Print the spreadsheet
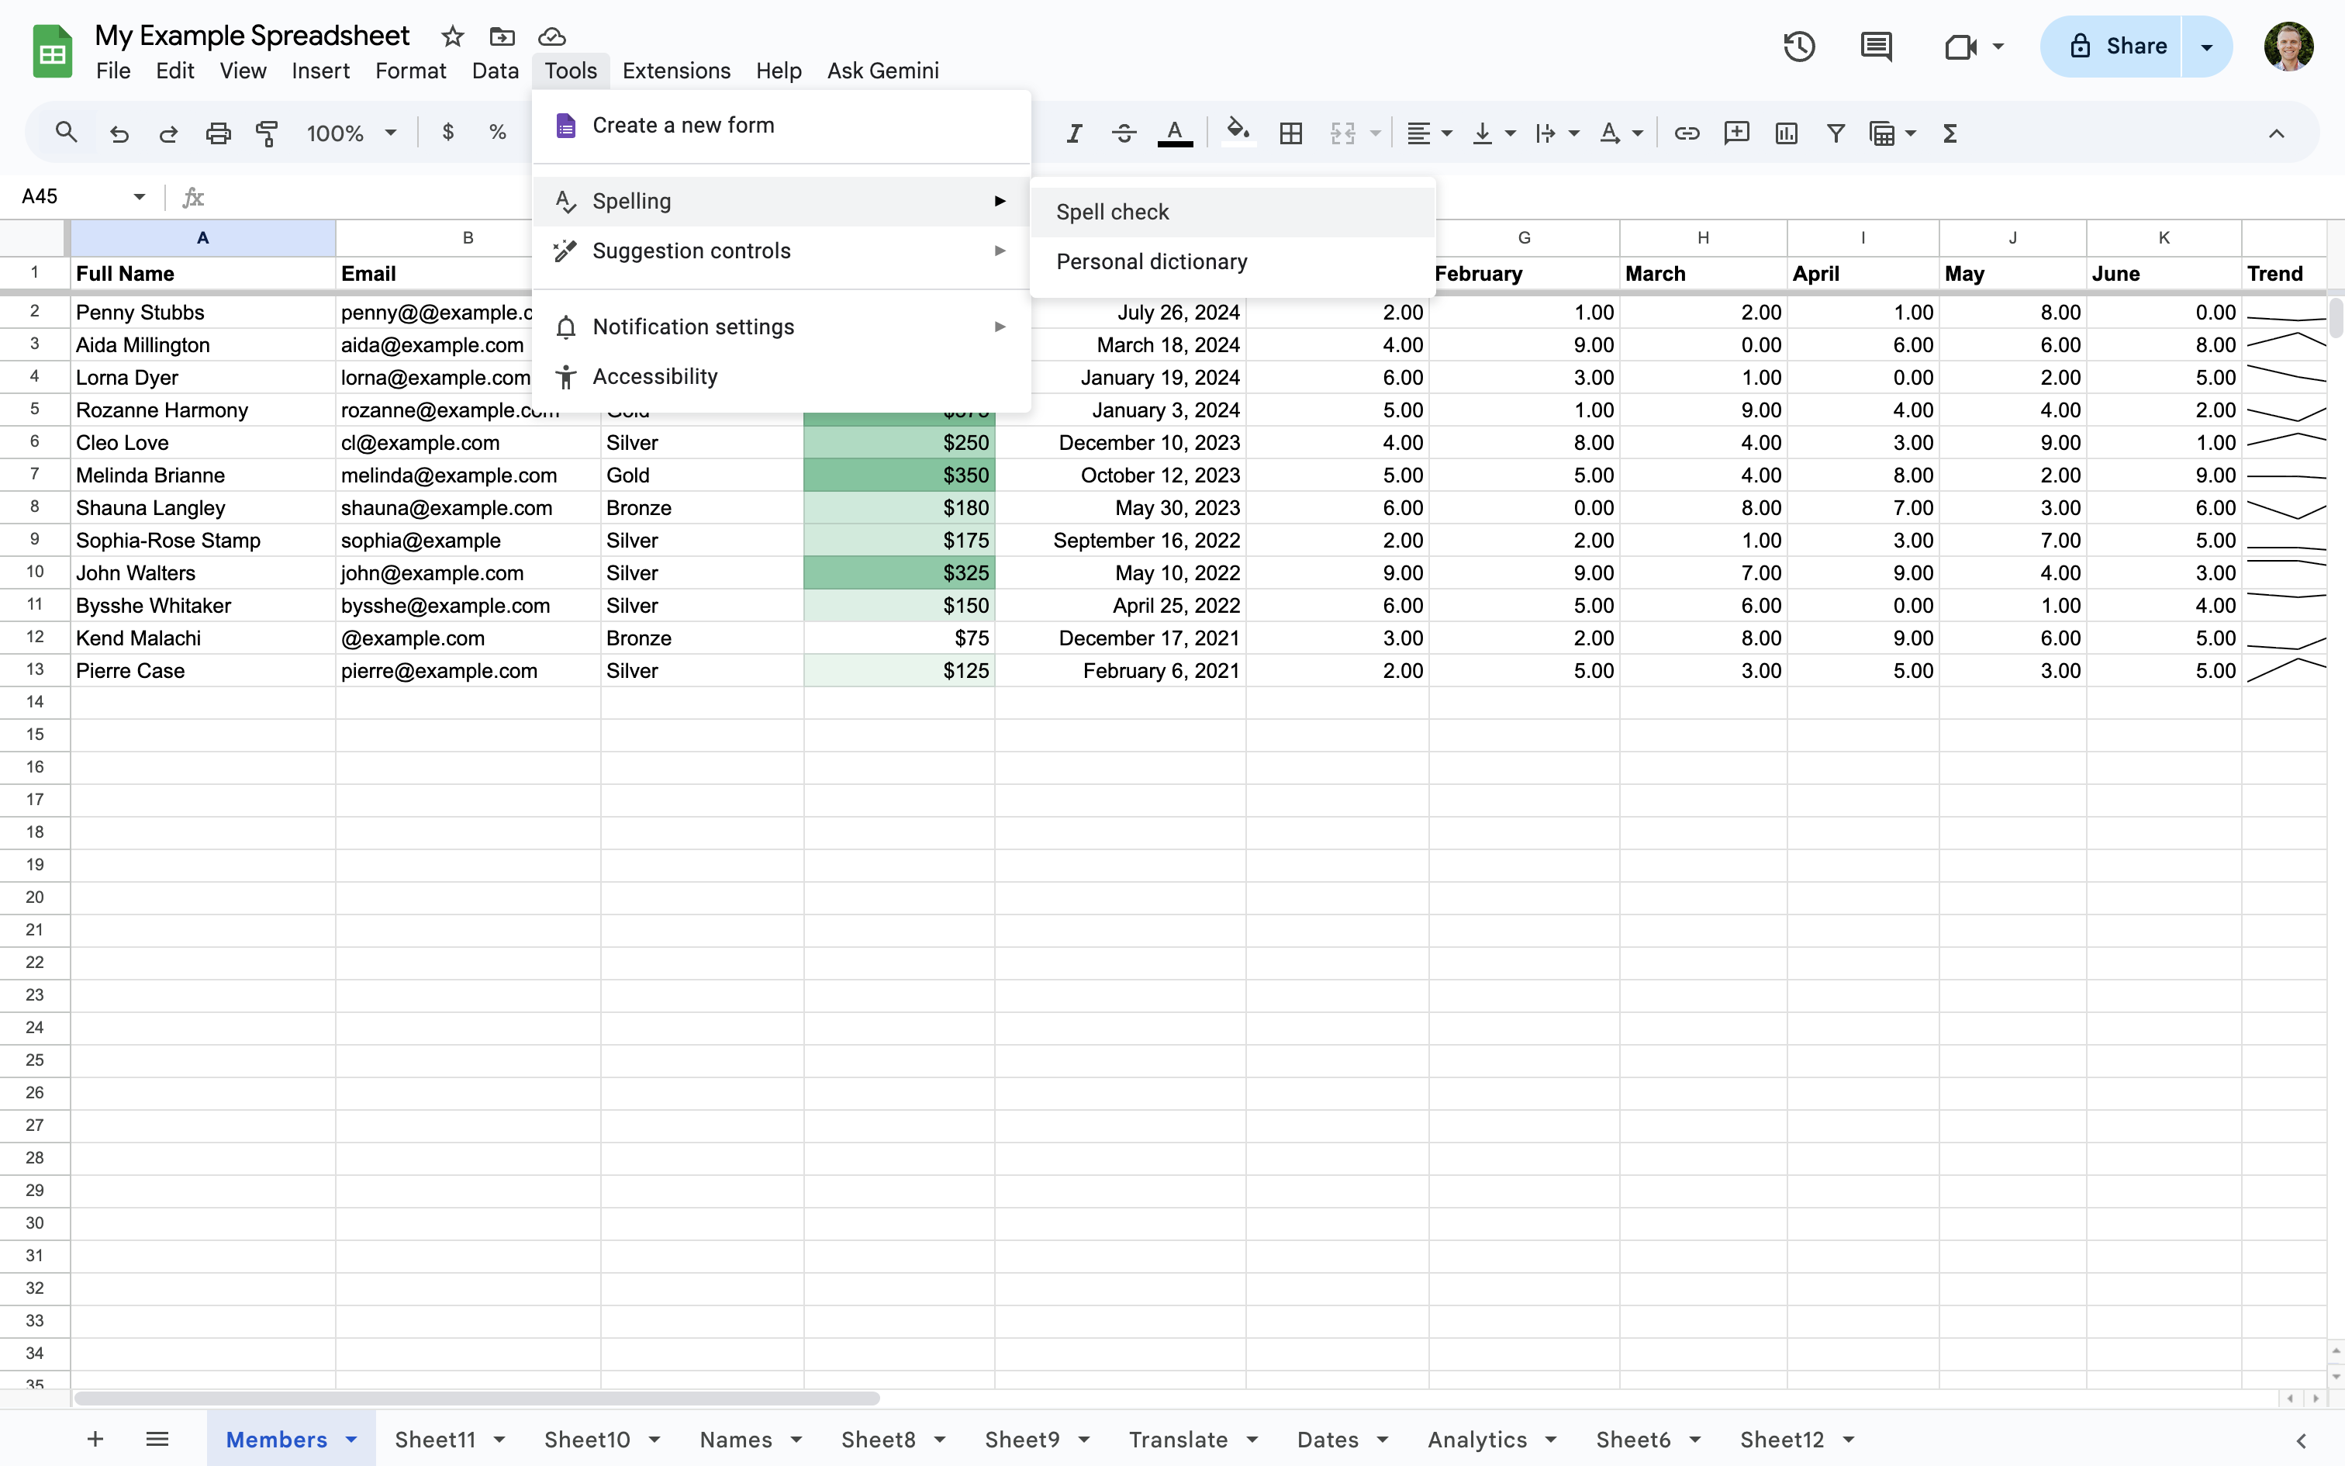 tap(217, 132)
